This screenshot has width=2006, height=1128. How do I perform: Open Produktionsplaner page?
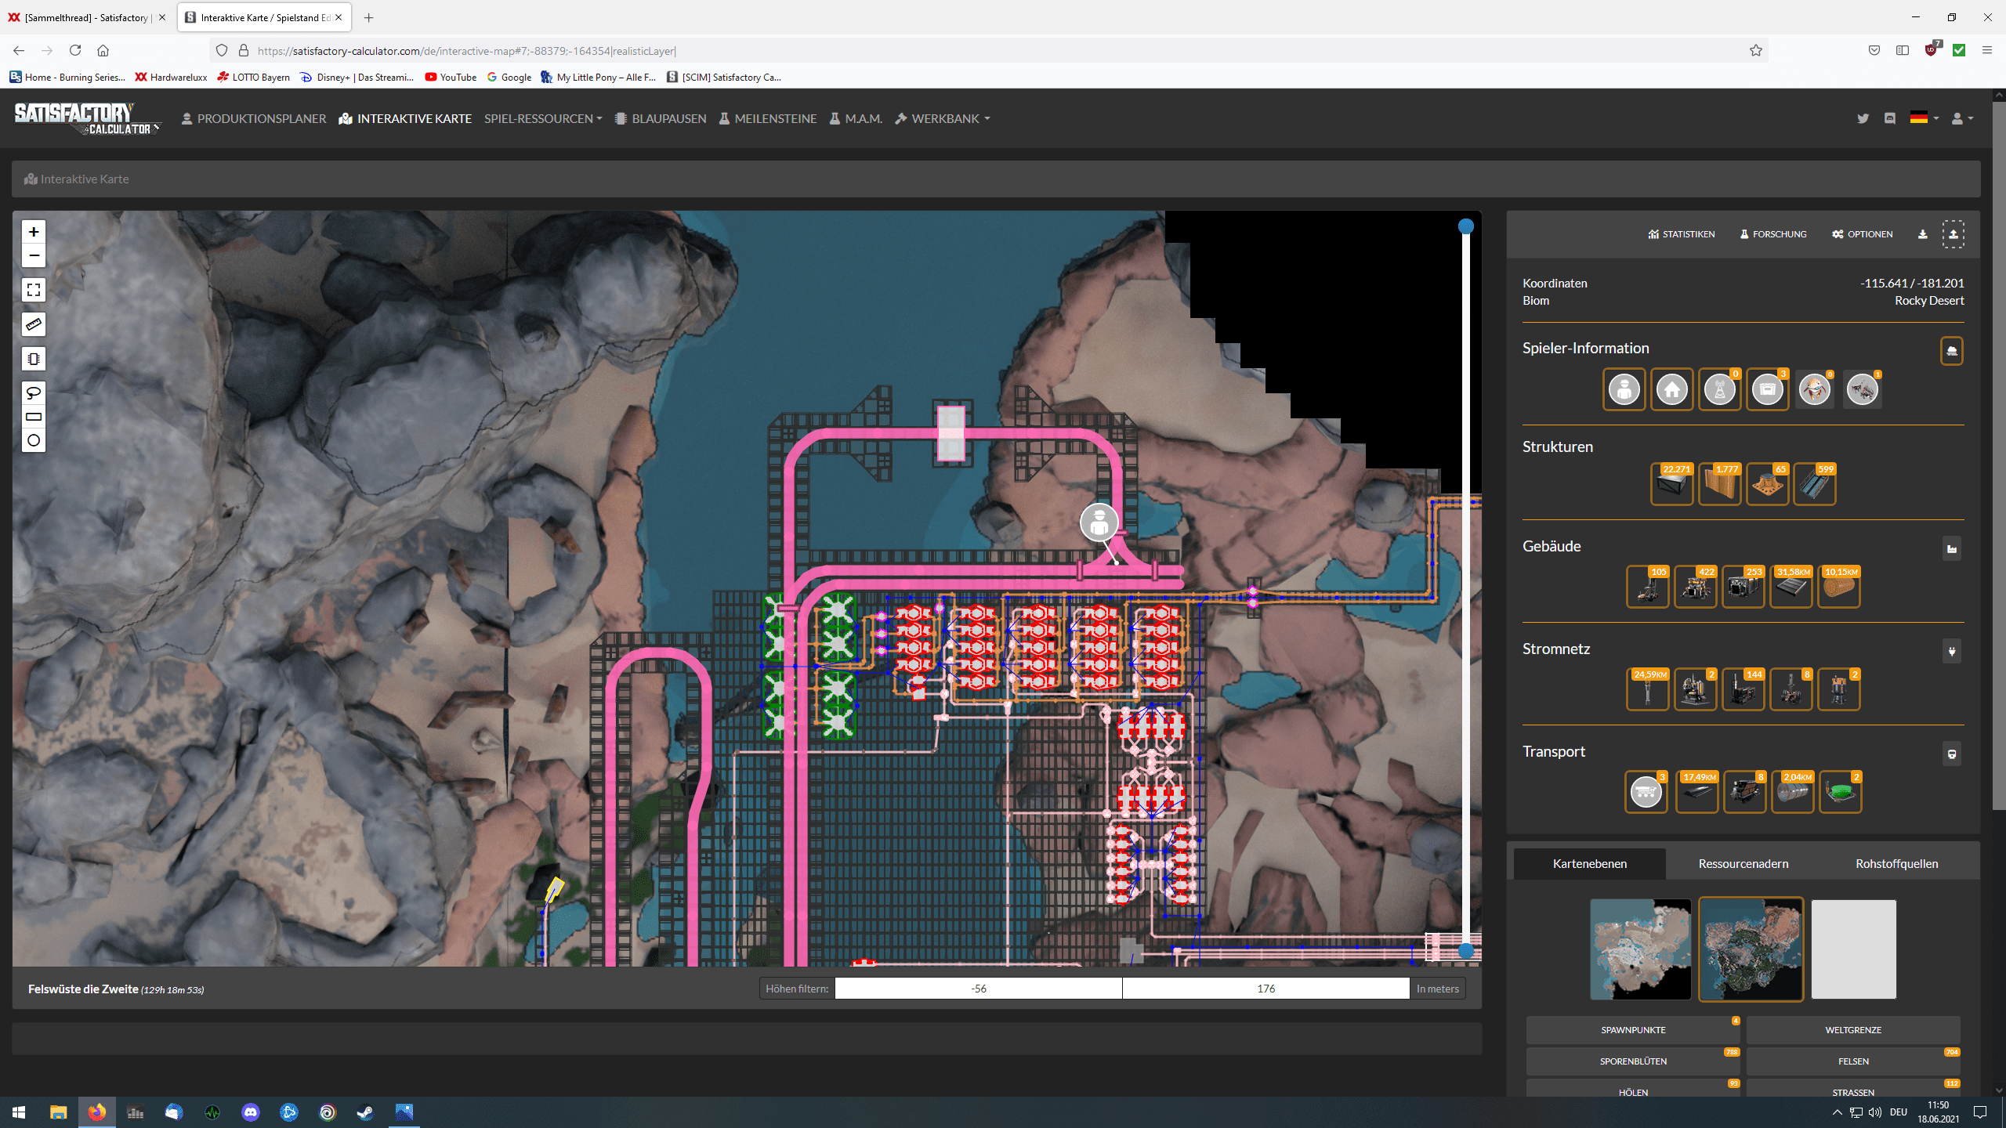[253, 118]
